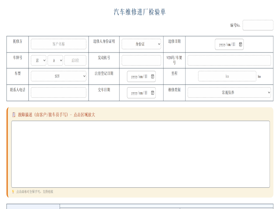Open calendar picker for 交车日期
279x209 pixels.
coord(152,93)
